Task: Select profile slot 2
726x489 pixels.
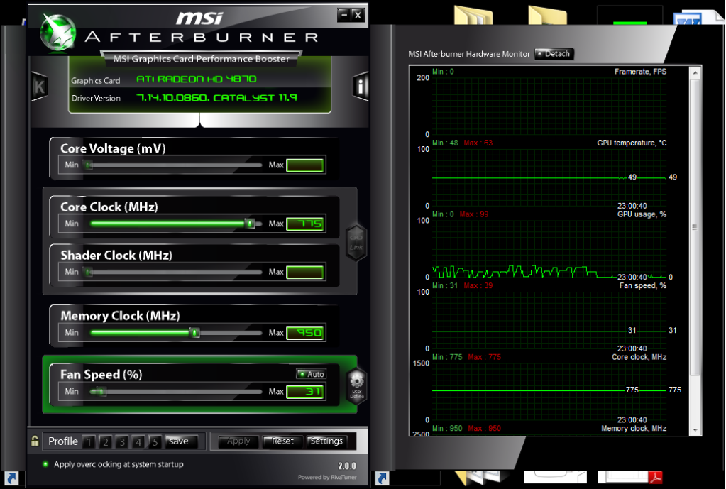Action: click(106, 441)
